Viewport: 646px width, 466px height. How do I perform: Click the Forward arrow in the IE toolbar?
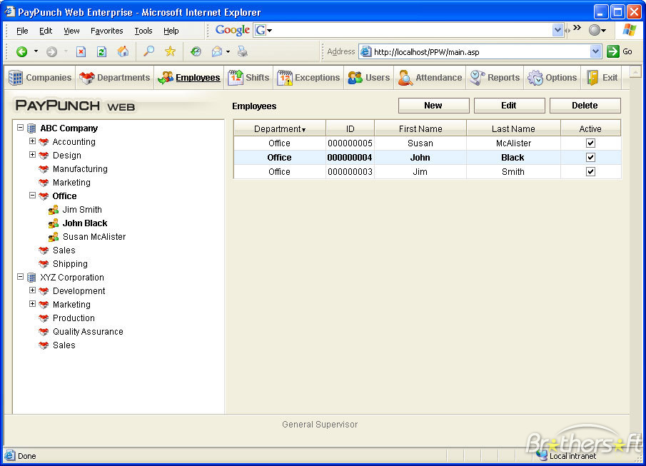click(51, 51)
